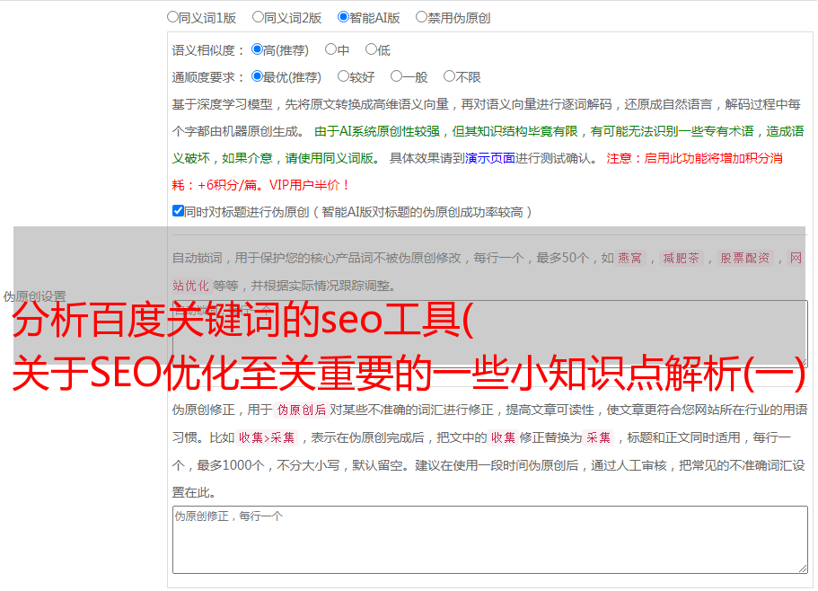Set 语义相似度 to 中

click(330, 49)
